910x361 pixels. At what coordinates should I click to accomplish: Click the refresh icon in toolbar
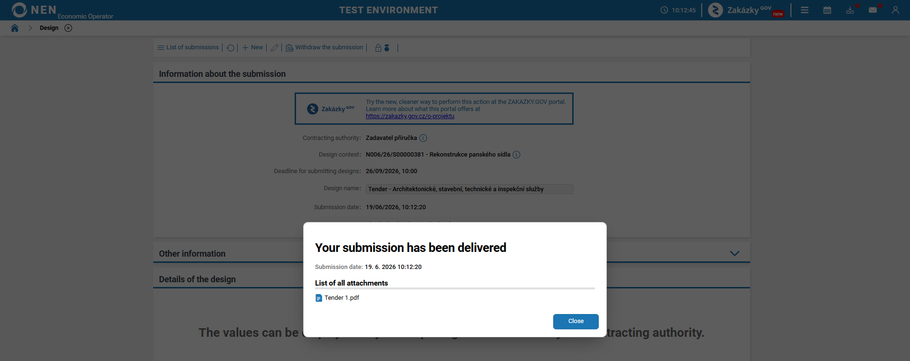231,48
